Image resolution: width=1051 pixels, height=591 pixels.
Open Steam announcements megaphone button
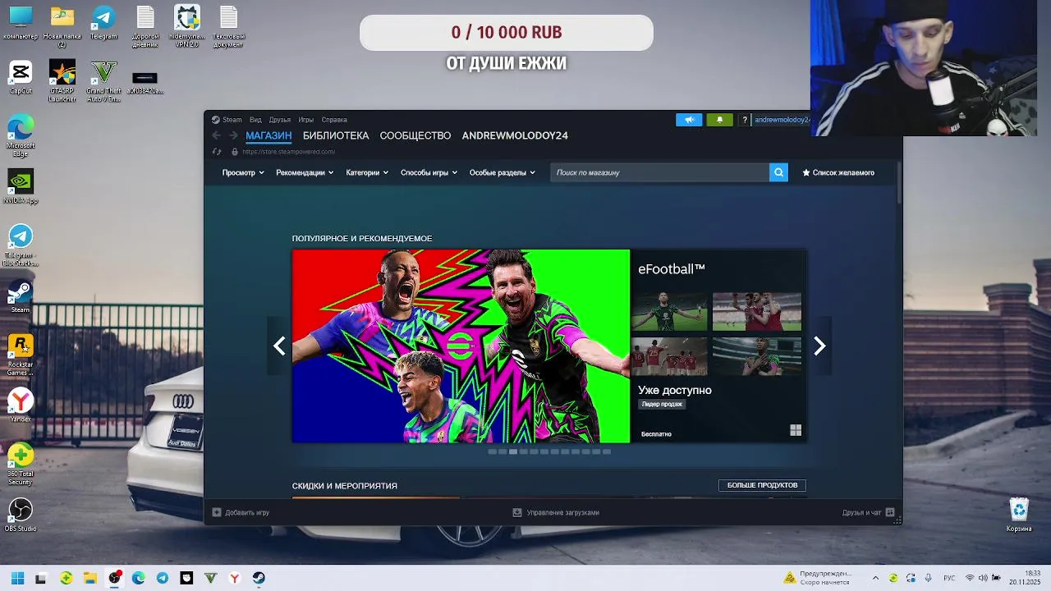click(690, 120)
